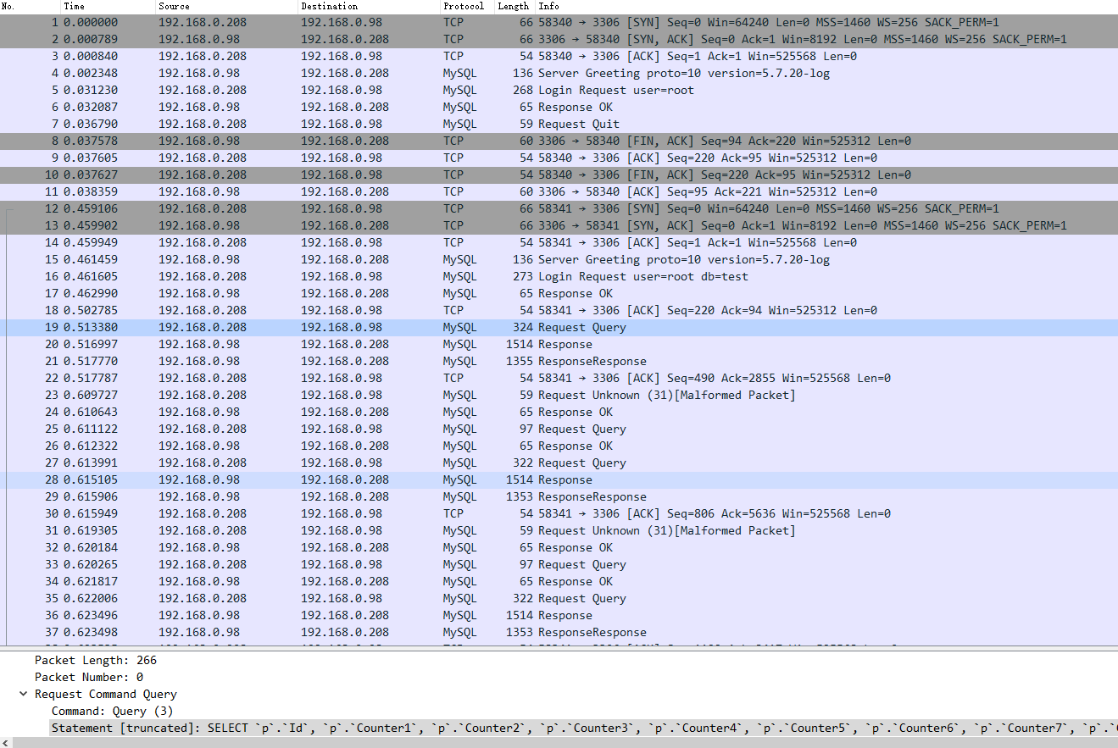Viewport: 1118px width, 748px height.
Task: Select packet 27 Request Query length 322
Action: tap(559, 463)
